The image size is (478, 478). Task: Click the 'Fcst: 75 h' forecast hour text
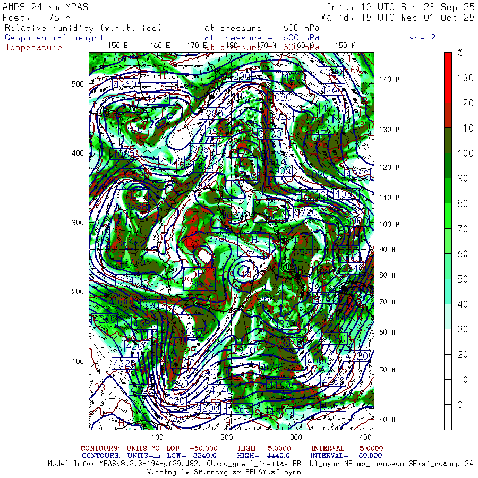coord(37,18)
